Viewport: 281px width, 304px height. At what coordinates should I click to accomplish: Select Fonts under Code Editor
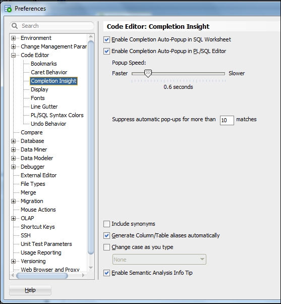(37, 98)
